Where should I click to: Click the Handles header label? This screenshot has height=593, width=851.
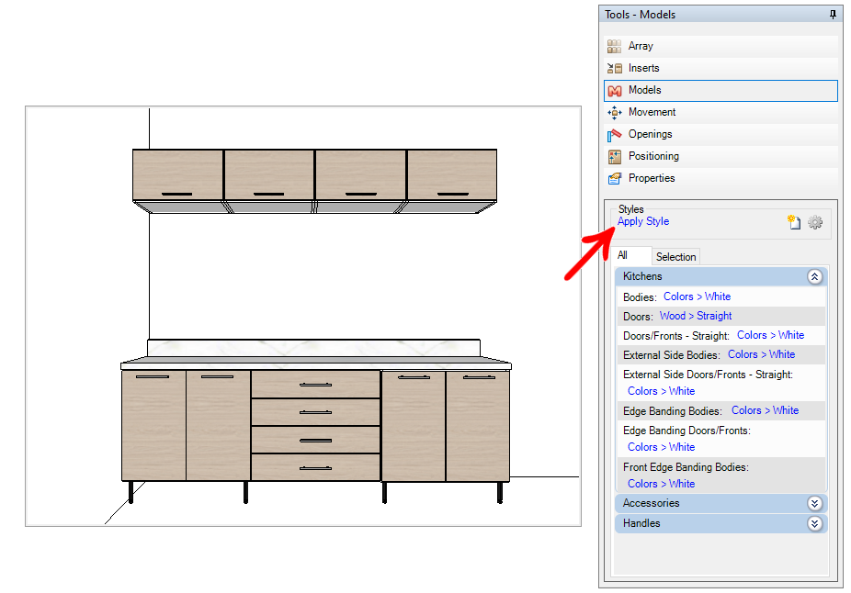tap(641, 523)
